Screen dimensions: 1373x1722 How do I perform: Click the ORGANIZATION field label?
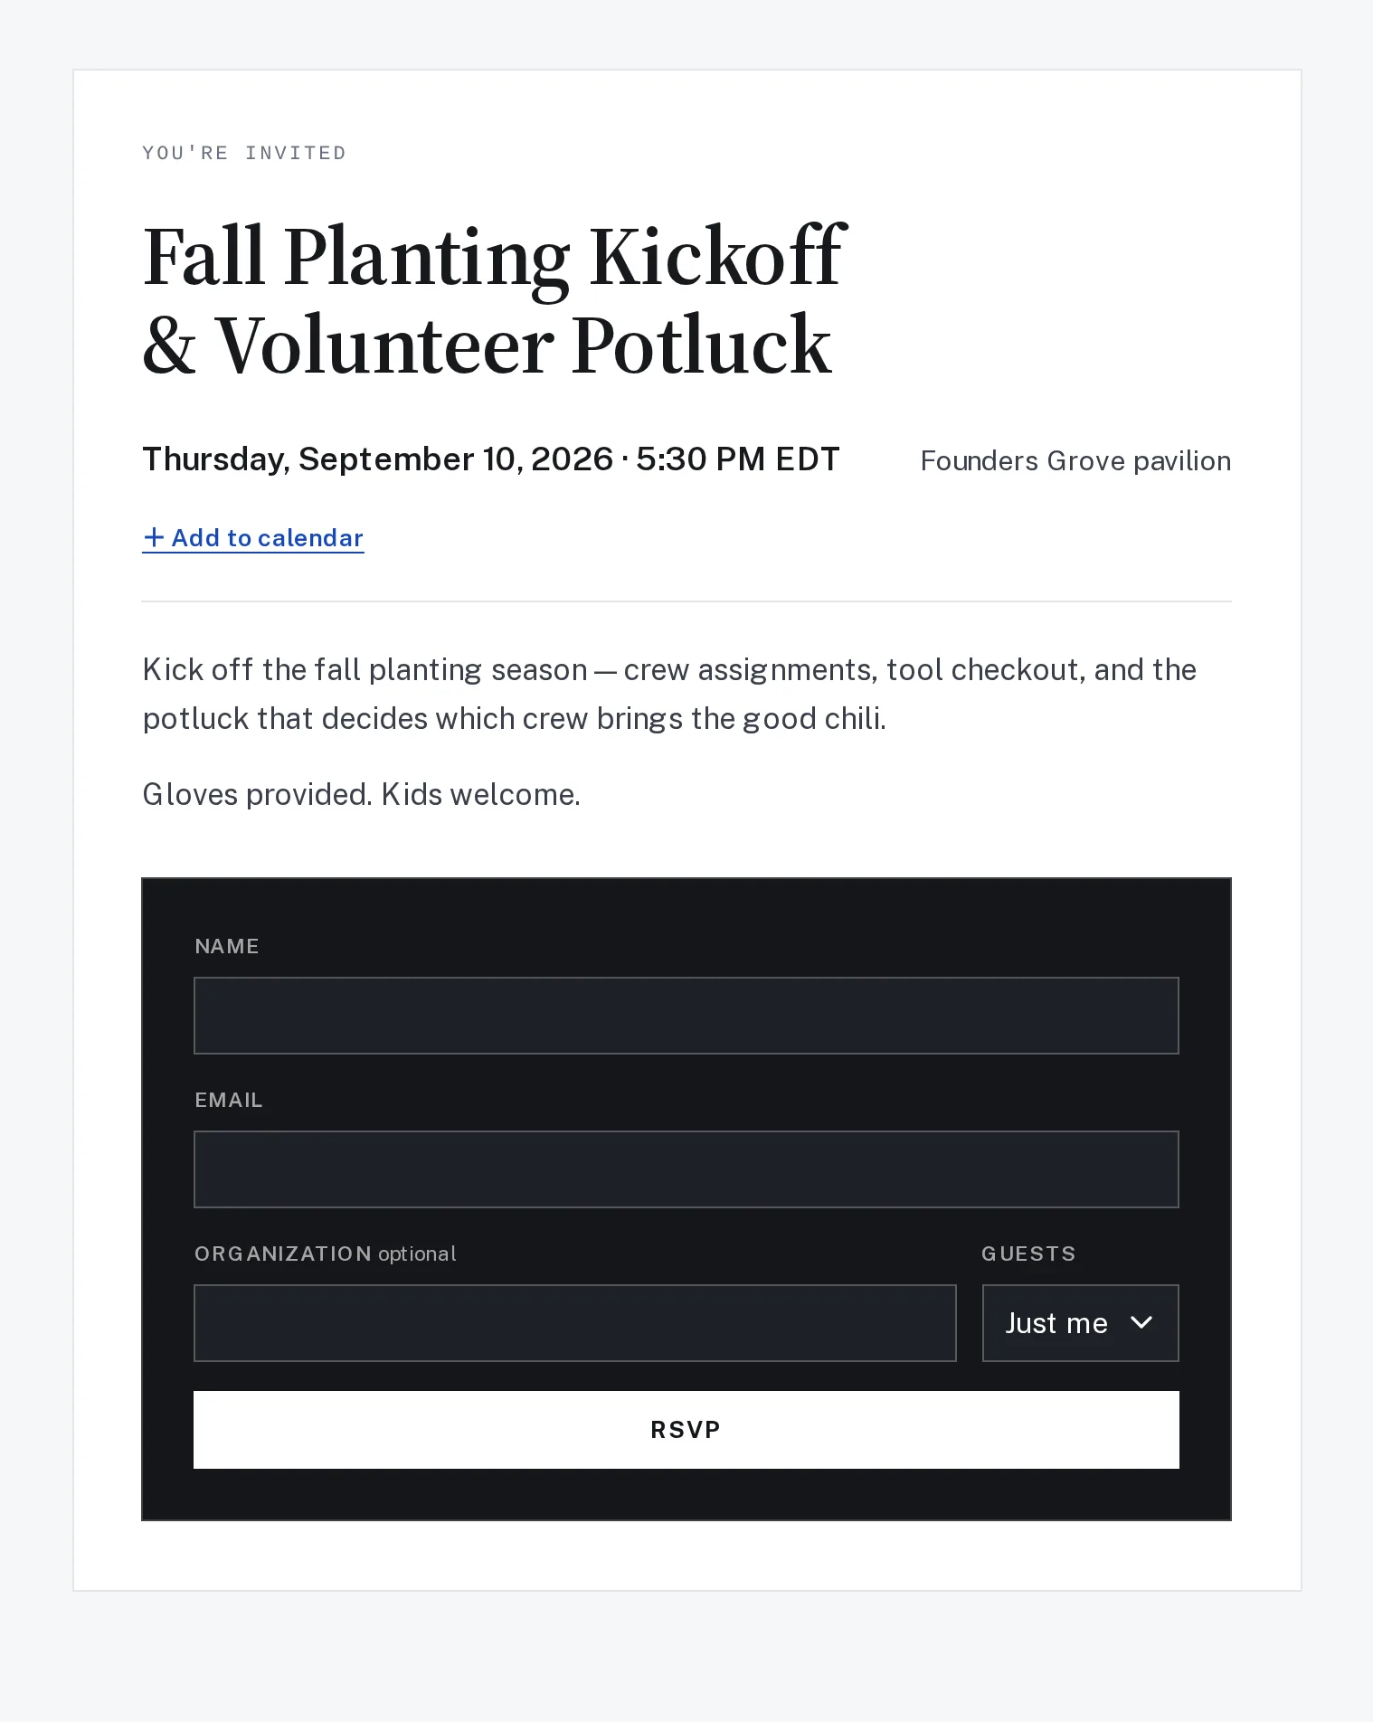coord(283,1254)
